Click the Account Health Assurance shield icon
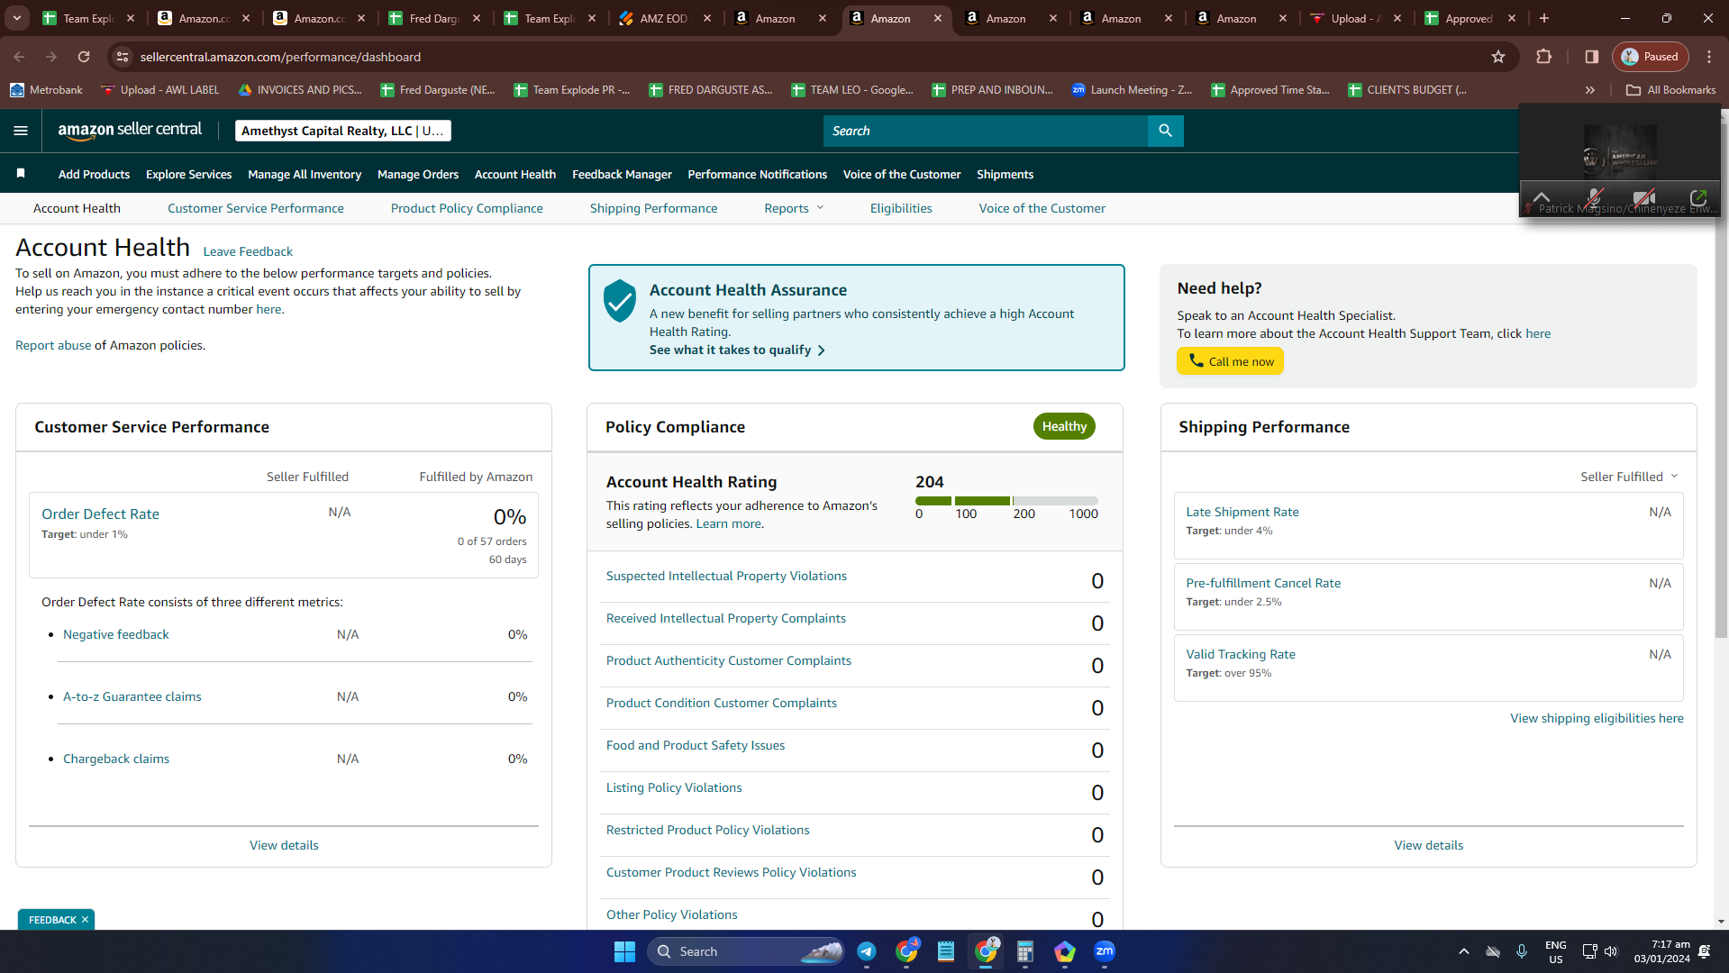This screenshot has width=1729, height=973. pyautogui.click(x=620, y=301)
